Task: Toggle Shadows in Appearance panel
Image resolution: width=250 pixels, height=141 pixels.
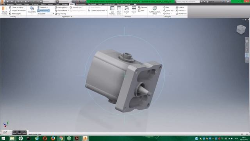Action: point(42,7)
